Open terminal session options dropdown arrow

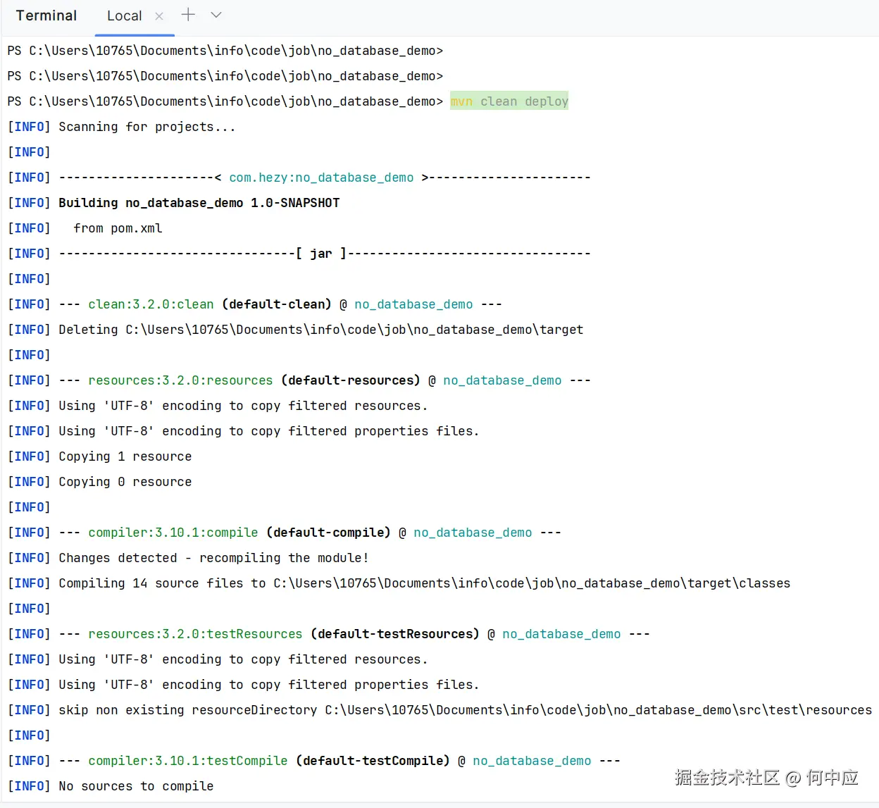pyautogui.click(x=216, y=15)
